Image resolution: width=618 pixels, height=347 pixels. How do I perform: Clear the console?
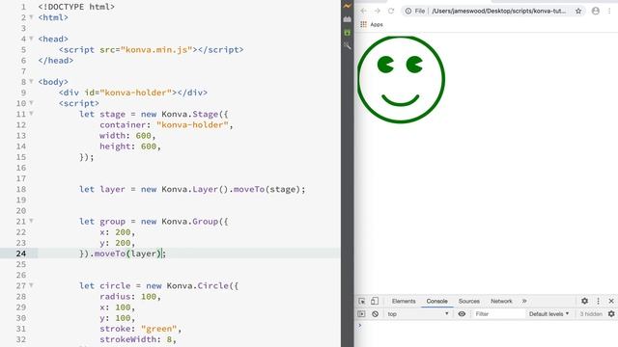point(376,314)
